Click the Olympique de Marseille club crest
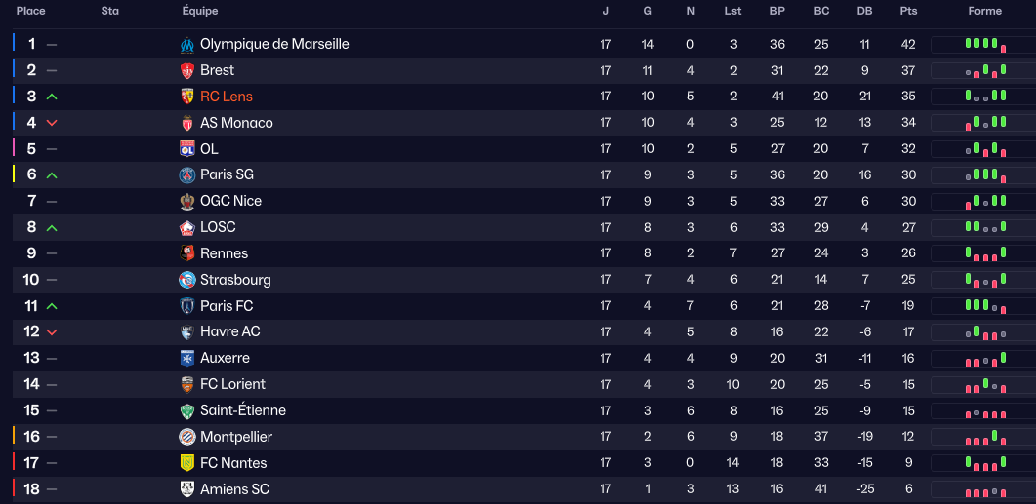Viewport: 1036px width, 504px height. tap(187, 44)
